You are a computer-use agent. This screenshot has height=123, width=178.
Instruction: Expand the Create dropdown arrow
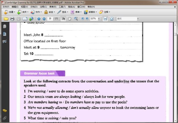(x=15, y=12)
